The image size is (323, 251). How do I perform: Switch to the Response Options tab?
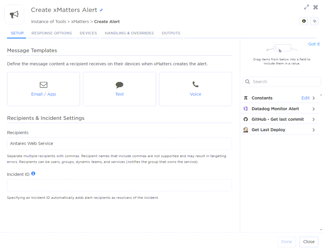pos(51,33)
